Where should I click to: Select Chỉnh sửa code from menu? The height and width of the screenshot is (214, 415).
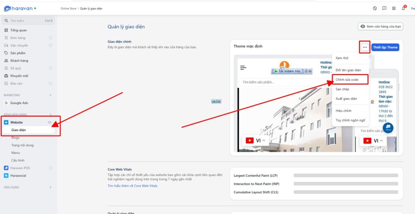pos(347,80)
